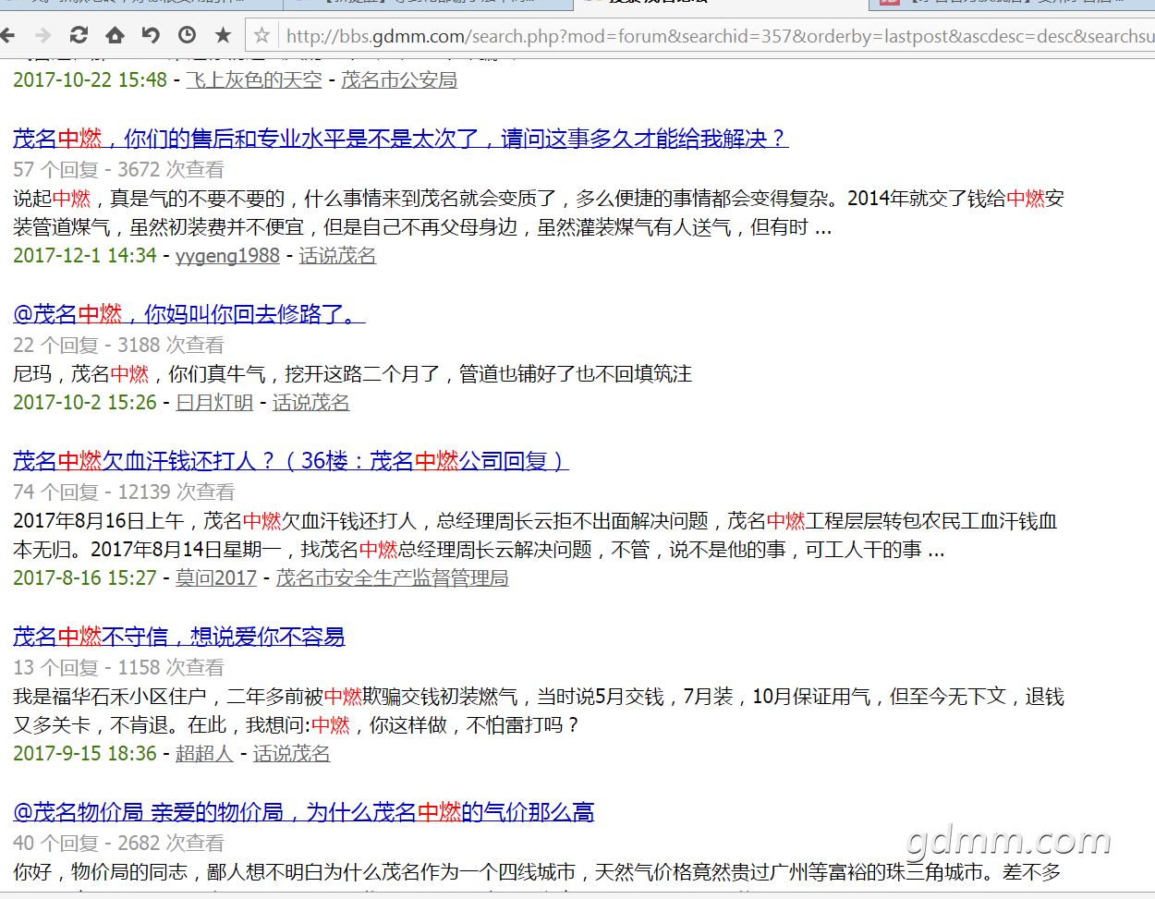The height and width of the screenshot is (899, 1155).
Task: View author profile 飞上灰色的天空
Action: coord(254,80)
